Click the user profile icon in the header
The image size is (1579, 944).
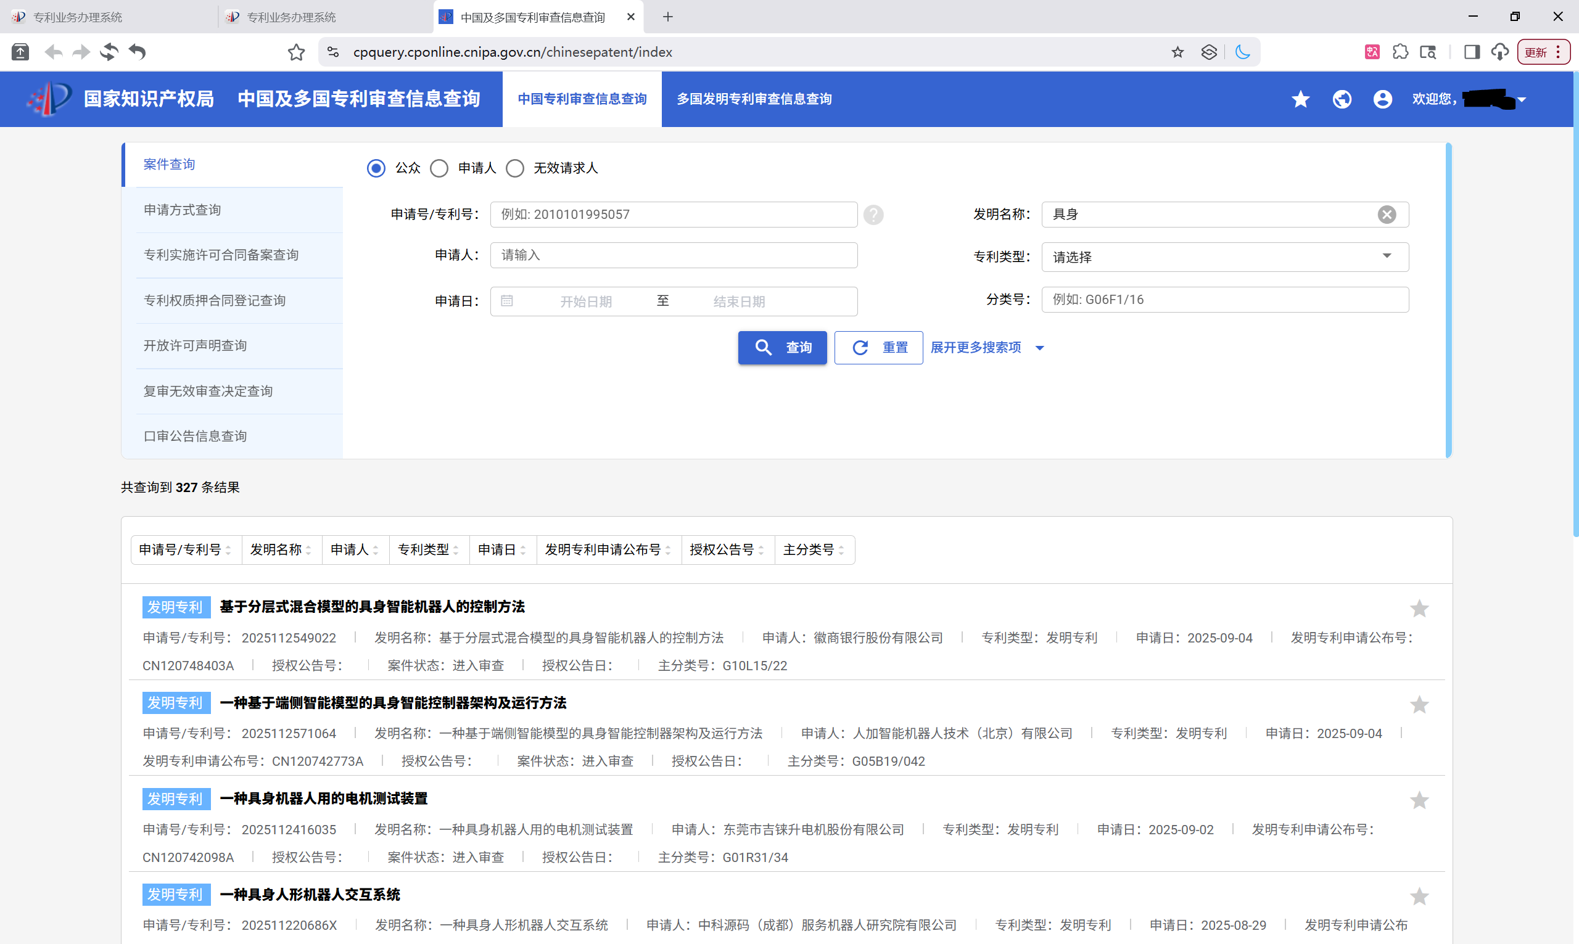(x=1382, y=99)
